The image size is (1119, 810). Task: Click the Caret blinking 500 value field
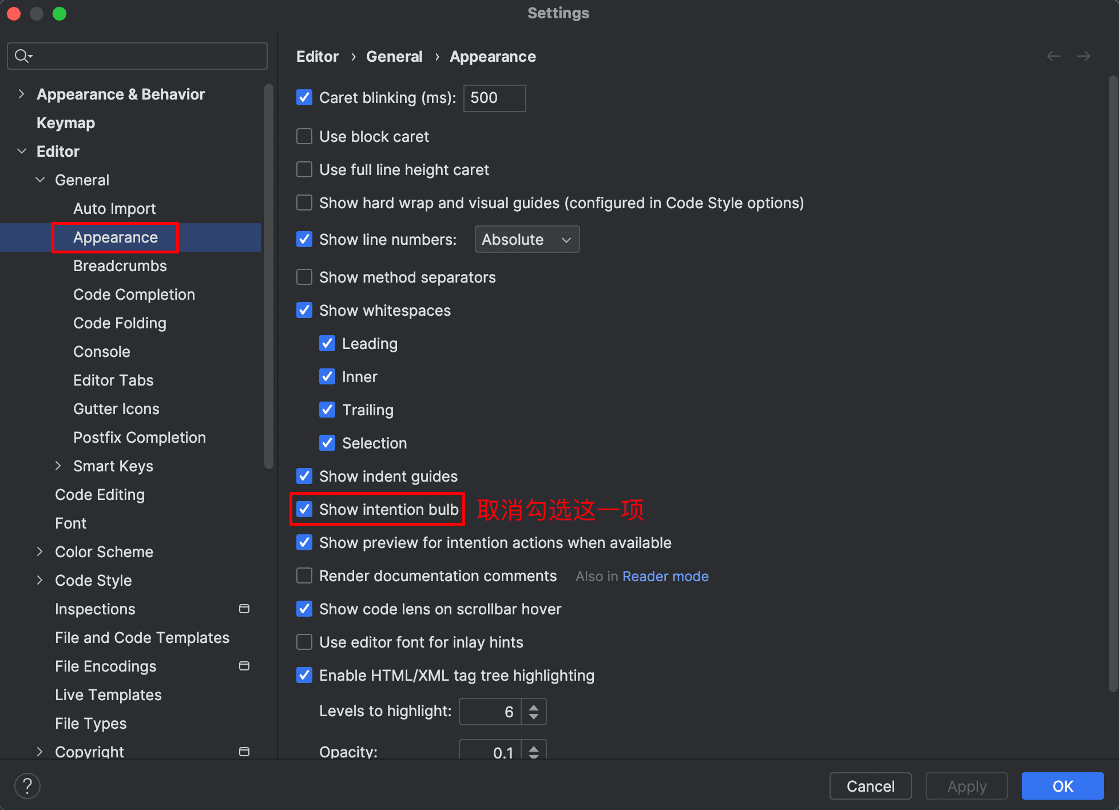(x=494, y=98)
